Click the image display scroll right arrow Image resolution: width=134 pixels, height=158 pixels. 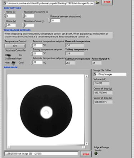tap(83, 147)
